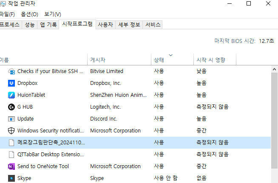
Task: Click the Dropbox icon in startup list
Action: pos(11,83)
